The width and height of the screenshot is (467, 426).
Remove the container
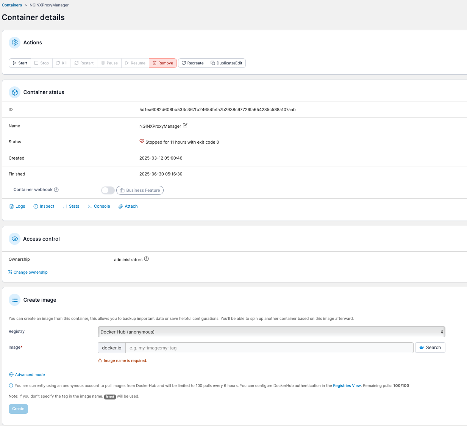163,63
